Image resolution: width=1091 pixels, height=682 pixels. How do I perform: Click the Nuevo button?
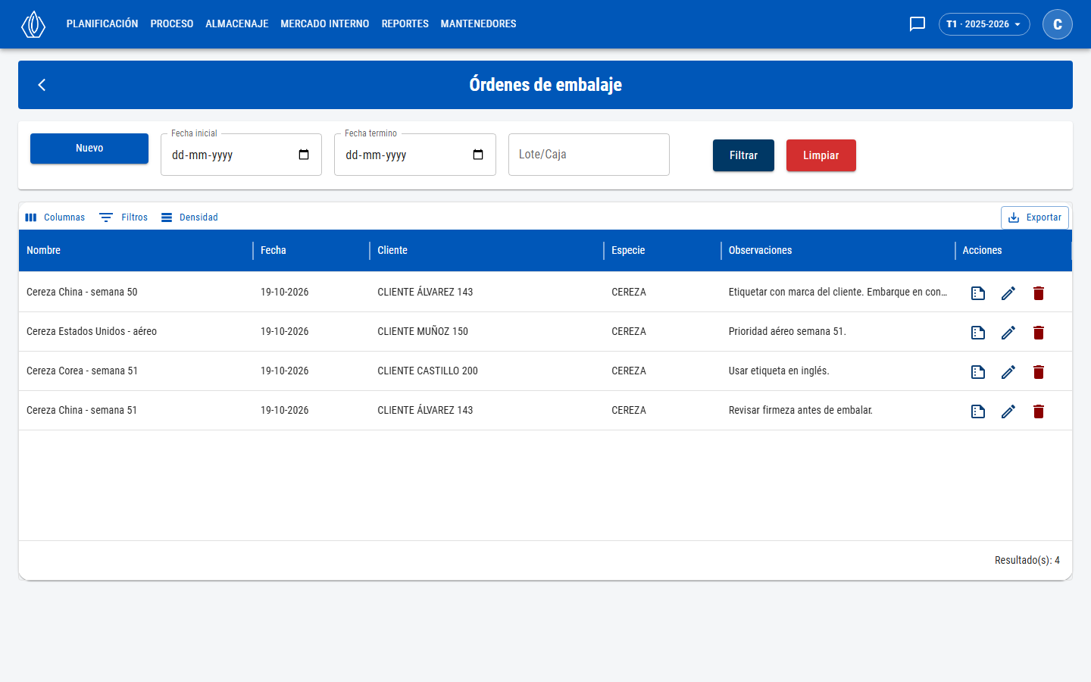[89, 149]
